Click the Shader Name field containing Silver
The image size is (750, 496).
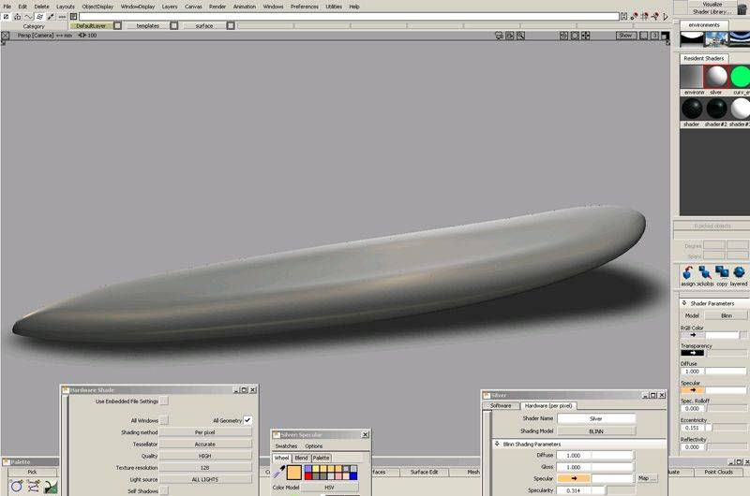(596, 418)
